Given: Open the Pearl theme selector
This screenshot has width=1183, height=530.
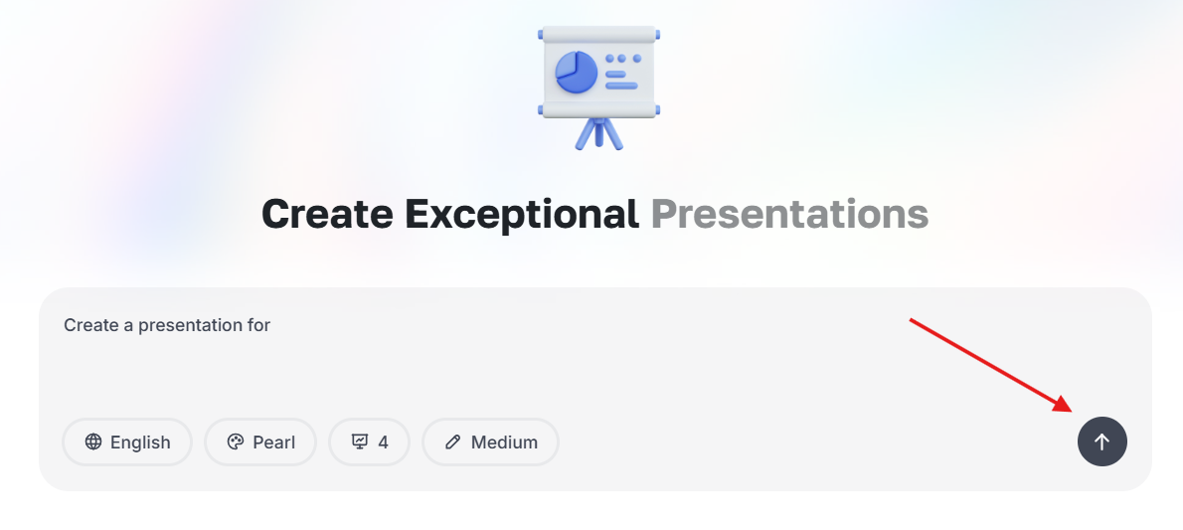Looking at the screenshot, I should pos(260,442).
